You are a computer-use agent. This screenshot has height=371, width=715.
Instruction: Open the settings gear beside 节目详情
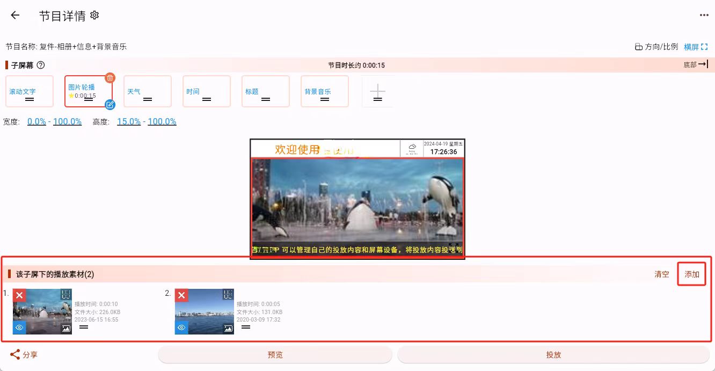94,16
